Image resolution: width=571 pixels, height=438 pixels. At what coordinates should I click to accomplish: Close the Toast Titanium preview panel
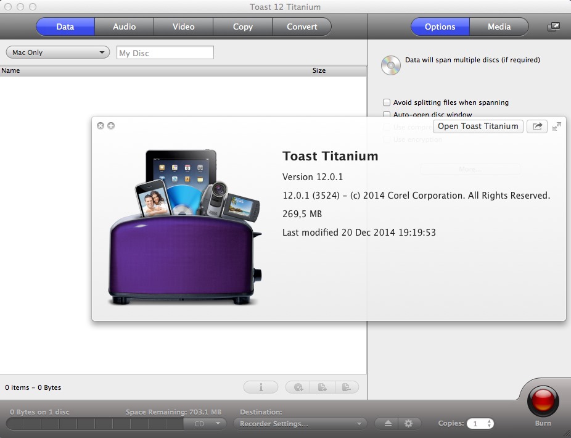tap(101, 126)
